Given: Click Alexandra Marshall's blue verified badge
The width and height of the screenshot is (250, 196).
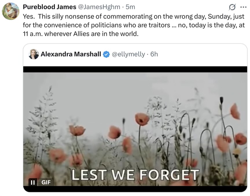Looking at the screenshot, I should click(106, 54).
